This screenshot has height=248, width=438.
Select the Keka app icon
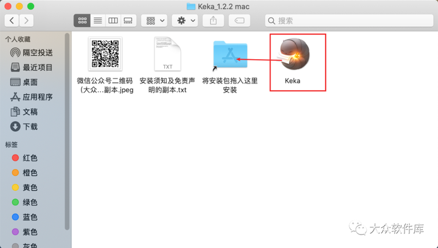pos(295,54)
